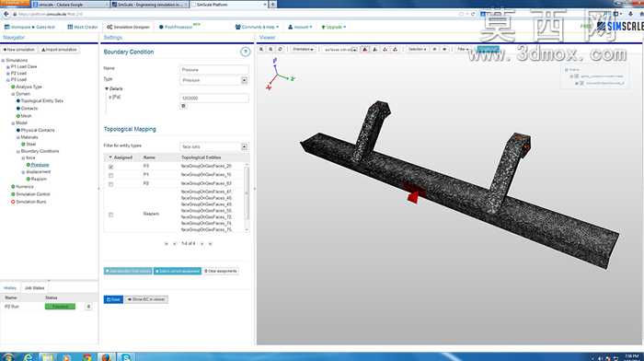The image size is (644, 361).
Task: Sort by the Assigned column header
Action: tap(122, 157)
